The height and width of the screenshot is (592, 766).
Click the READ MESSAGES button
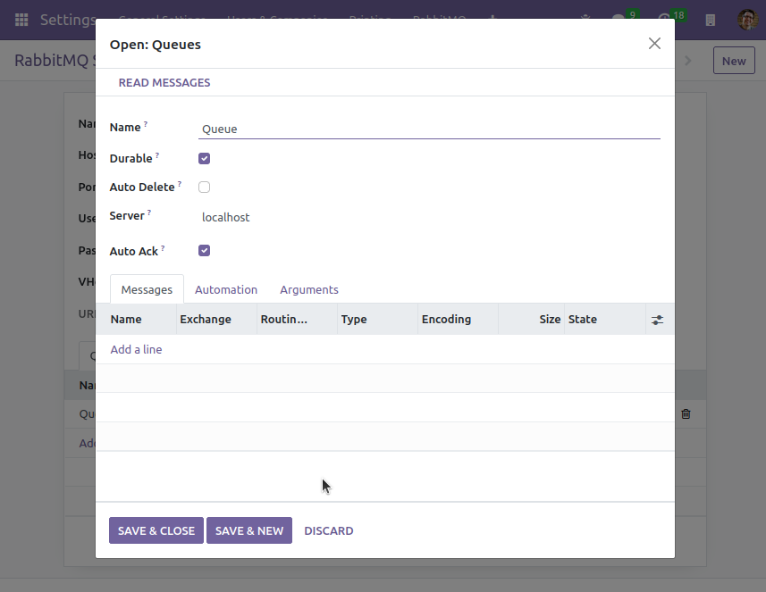tap(164, 82)
